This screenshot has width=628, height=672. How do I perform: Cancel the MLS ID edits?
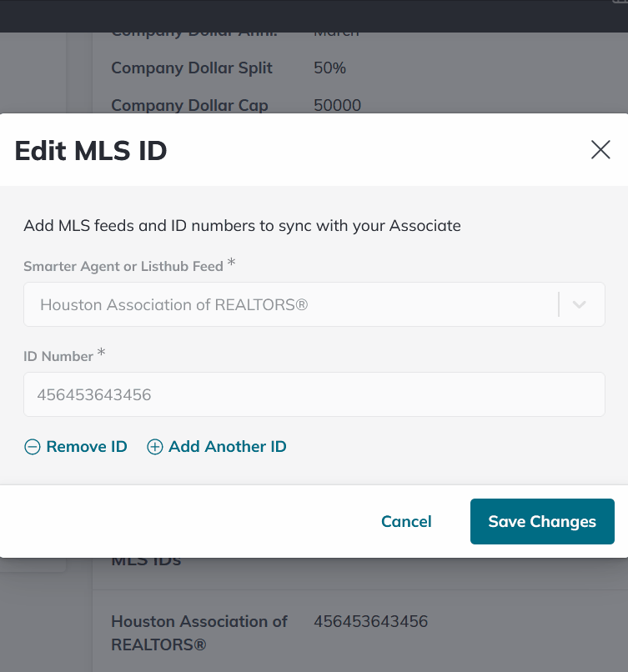pos(406,521)
